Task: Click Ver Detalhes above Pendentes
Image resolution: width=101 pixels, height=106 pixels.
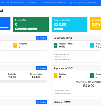Action: click(41, 38)
